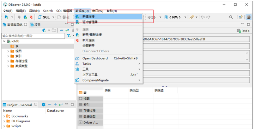Image resolution: width=254 pixels, height=129 pixels.
Task: Expand the 视图 tree node
Action: point(8,51)
